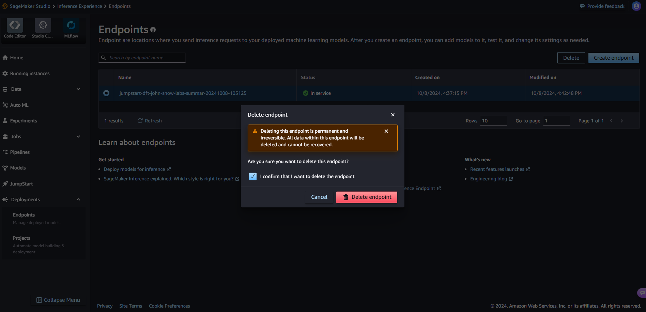
Task: Refresh the endpoints list
Action: coord(150,121)
